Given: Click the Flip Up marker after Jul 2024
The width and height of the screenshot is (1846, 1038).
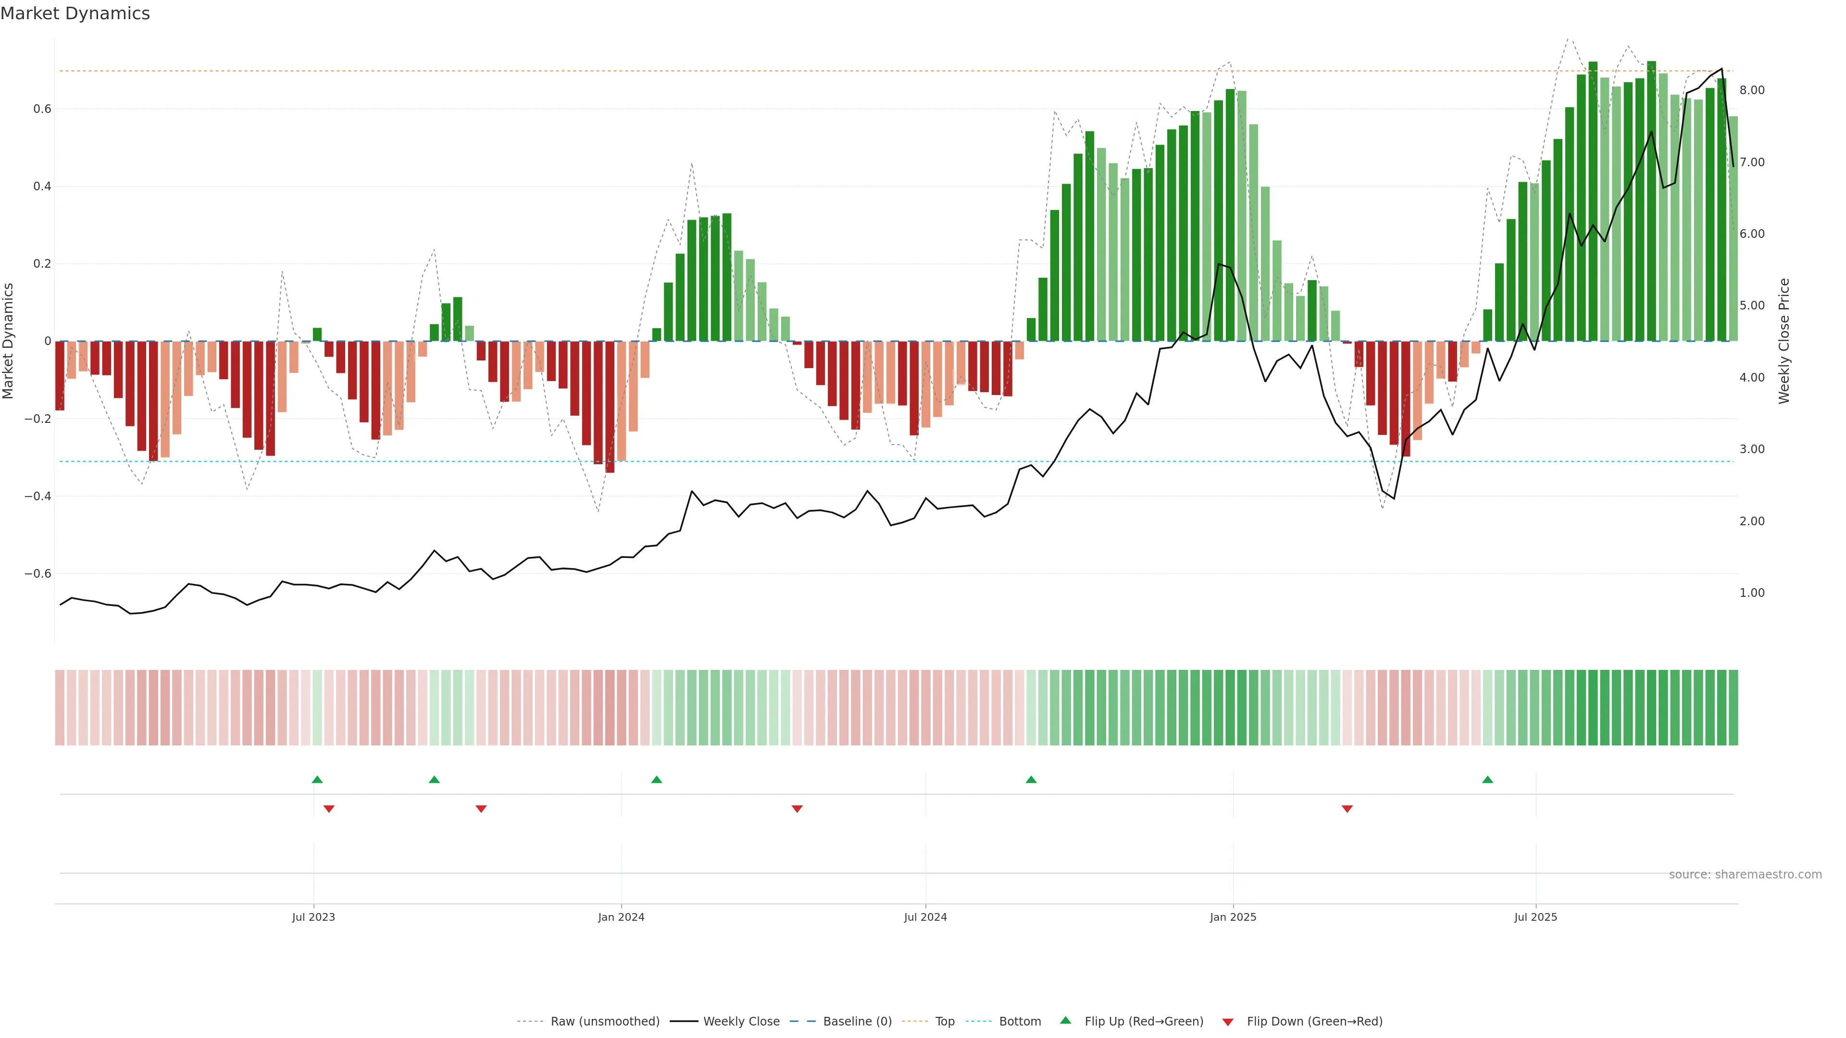Looking at the screenshot, I should coord(1031,779).
